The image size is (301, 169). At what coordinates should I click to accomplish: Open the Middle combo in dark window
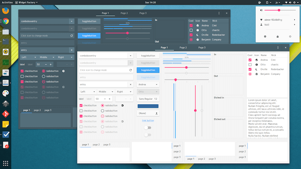coord(47,57)
